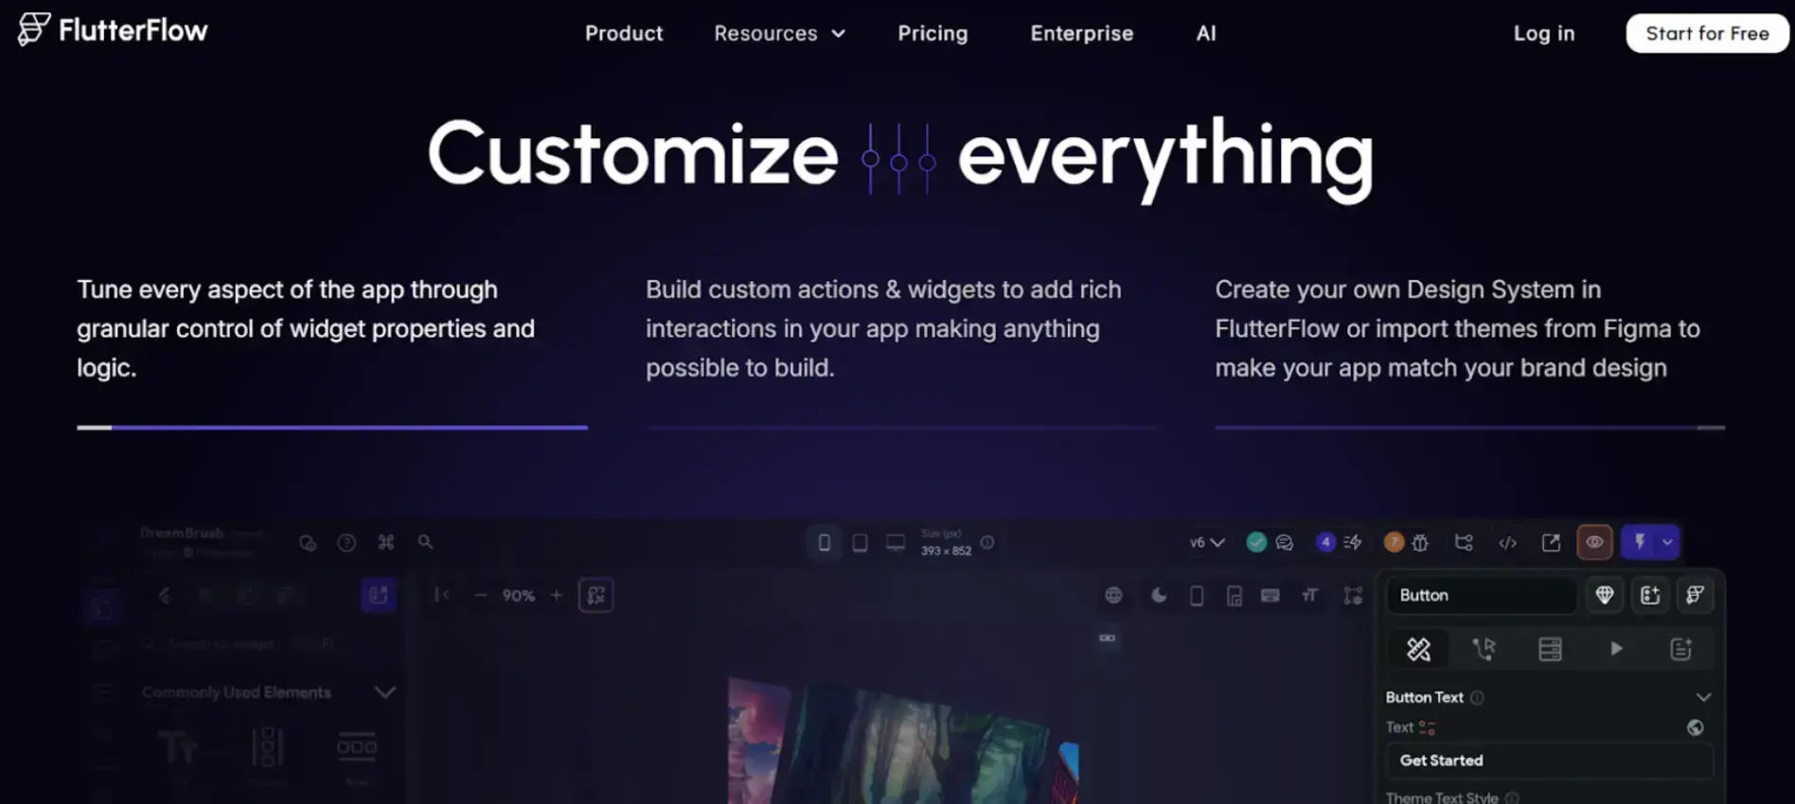1795x804 pixels.
Task: Click the bug debug icon in toolbar
Action: (x=1420, y=543)
